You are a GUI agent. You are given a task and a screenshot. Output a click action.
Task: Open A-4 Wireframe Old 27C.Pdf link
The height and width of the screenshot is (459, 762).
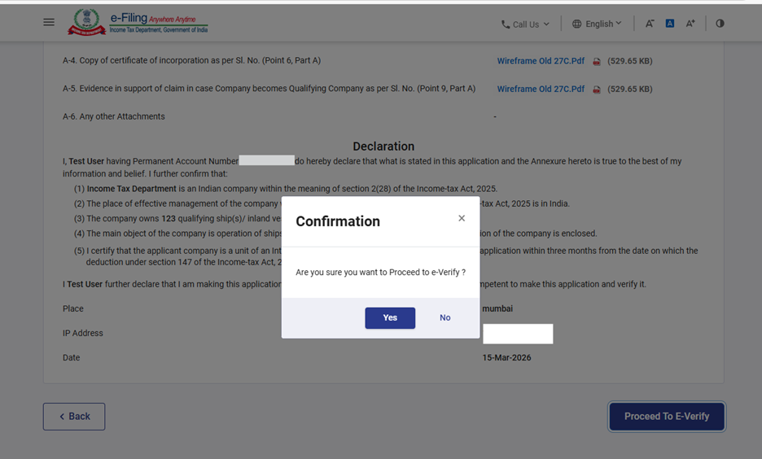pyautogui.click(x=541, y=61)
